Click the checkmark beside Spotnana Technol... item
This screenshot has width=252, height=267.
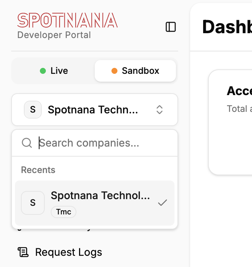(163, 202)
